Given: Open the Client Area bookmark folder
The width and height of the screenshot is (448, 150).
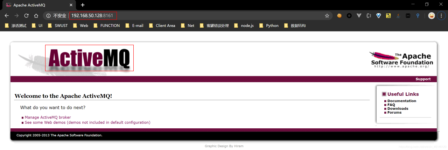Looking at the screenshot, I should (x=162, y=26).
